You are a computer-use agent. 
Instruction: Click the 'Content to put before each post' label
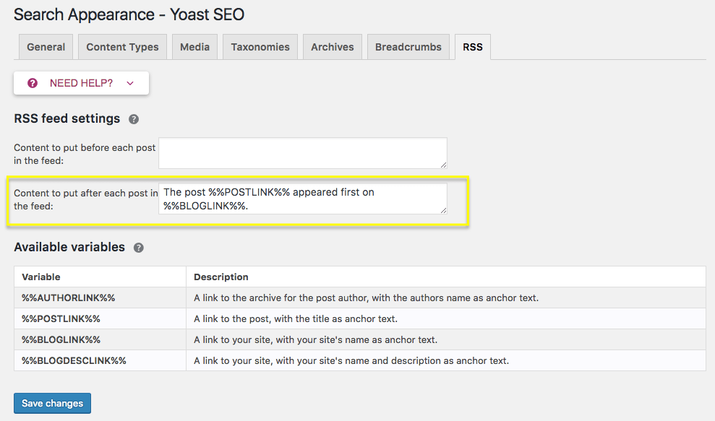tap(85, 154)
